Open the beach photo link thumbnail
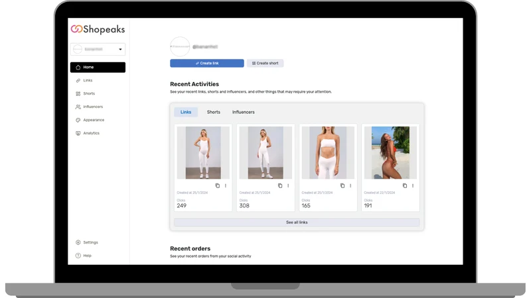This screenshot has width=531, height=298. point(390,153)
